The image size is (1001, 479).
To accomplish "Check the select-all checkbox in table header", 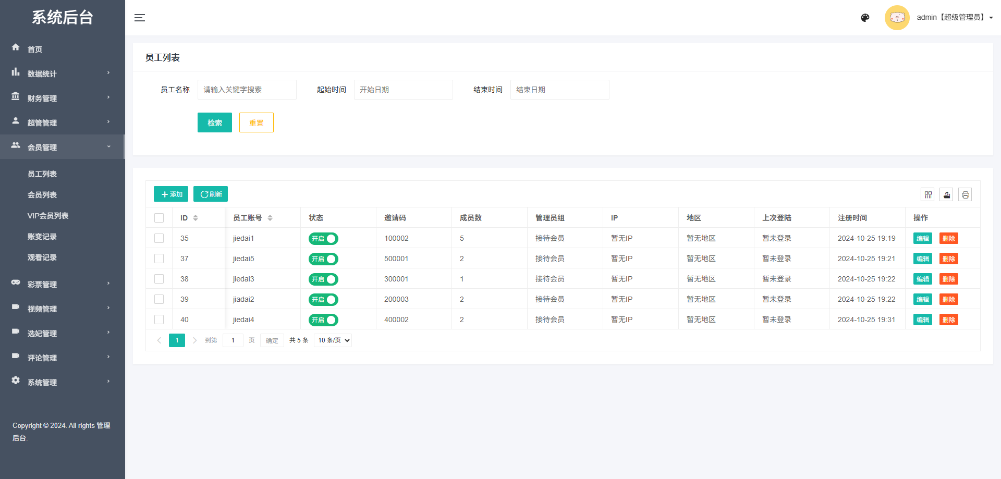I will 159,217.
